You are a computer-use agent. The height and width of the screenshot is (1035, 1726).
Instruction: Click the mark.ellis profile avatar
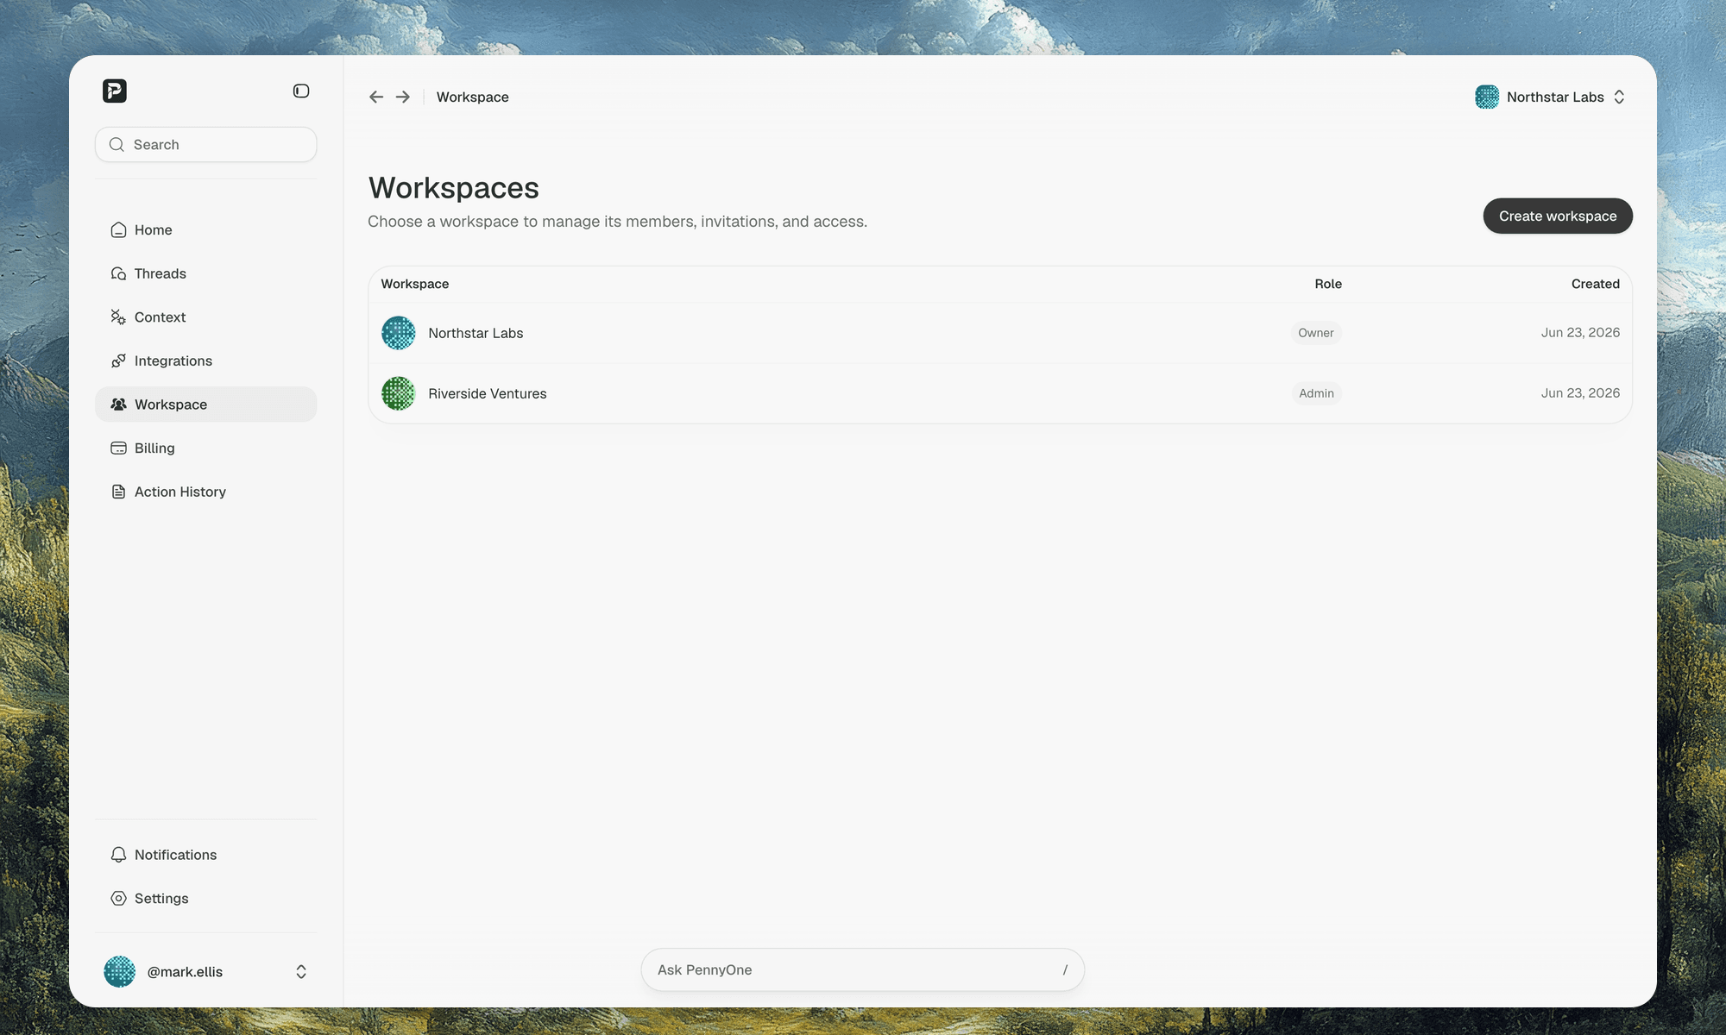pos(120,972)
